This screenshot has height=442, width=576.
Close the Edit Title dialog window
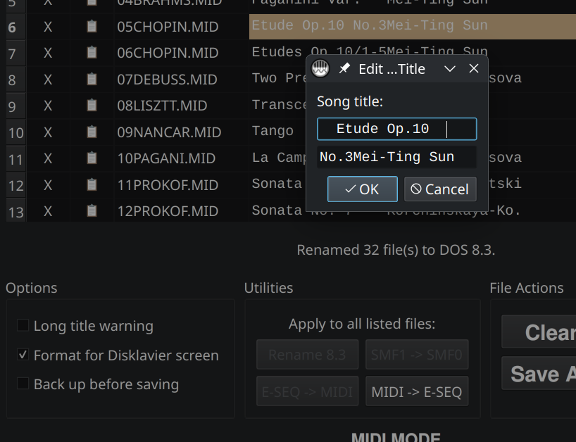[x=474, y=68]
